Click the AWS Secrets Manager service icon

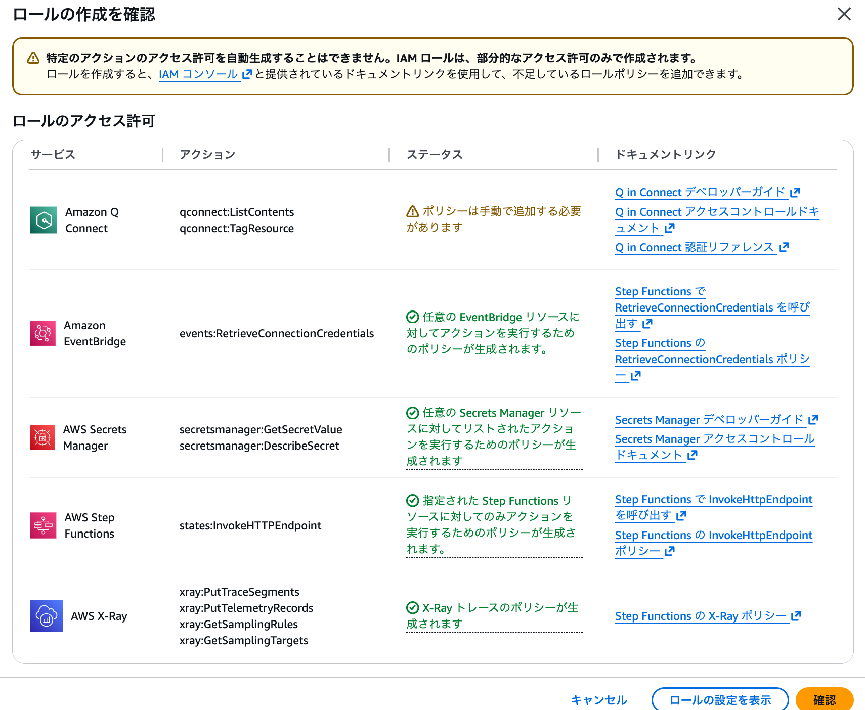(x=43, y=437)
